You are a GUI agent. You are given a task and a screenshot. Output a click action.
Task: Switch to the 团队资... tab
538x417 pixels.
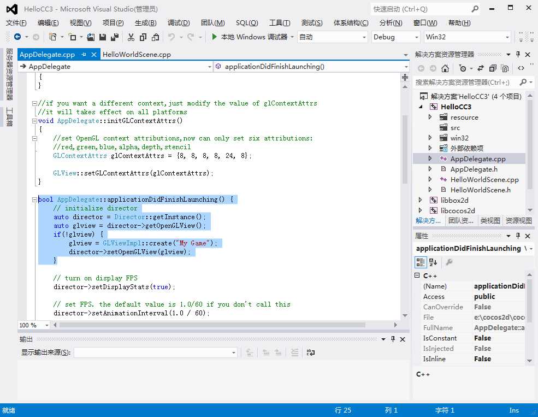(460, 221)
